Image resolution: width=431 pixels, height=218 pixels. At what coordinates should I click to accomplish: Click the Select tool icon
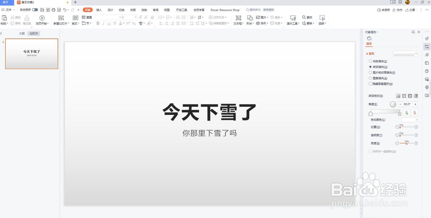pyautogui.click(x=322, y=18)
